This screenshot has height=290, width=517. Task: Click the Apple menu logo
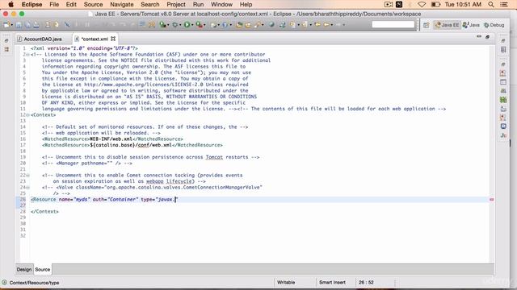[x=11, y=5]
